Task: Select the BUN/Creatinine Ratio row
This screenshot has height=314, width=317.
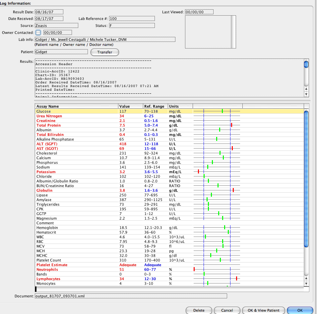Action: [169, 186]
